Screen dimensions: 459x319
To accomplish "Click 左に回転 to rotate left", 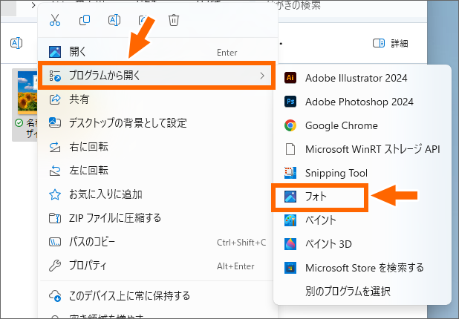I will click(x=157, y=170).
